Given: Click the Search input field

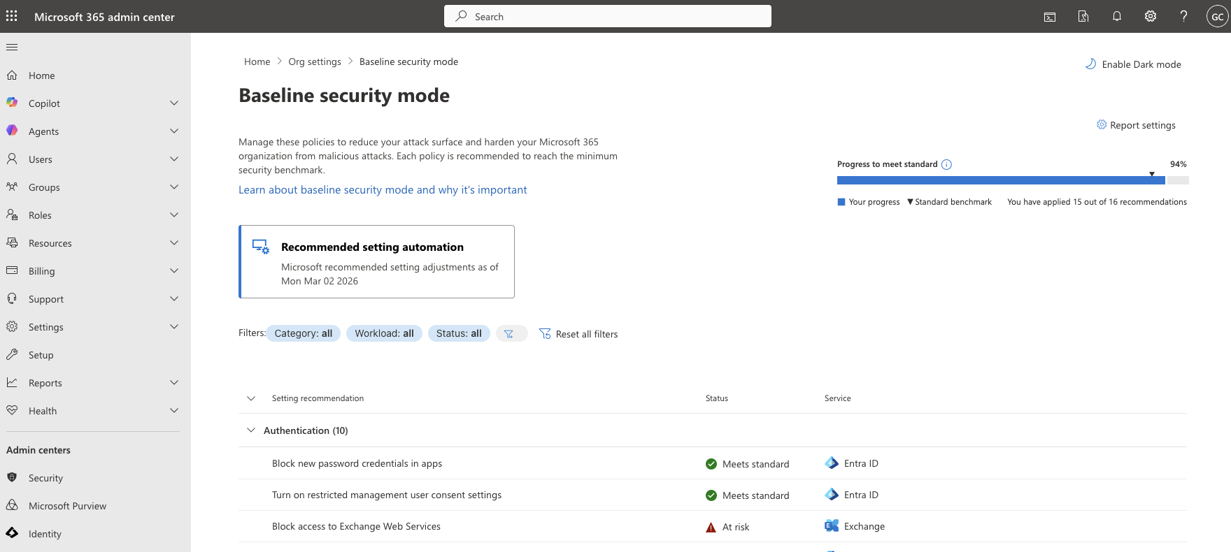Looking at the screenshot, I should pos(608,16).
